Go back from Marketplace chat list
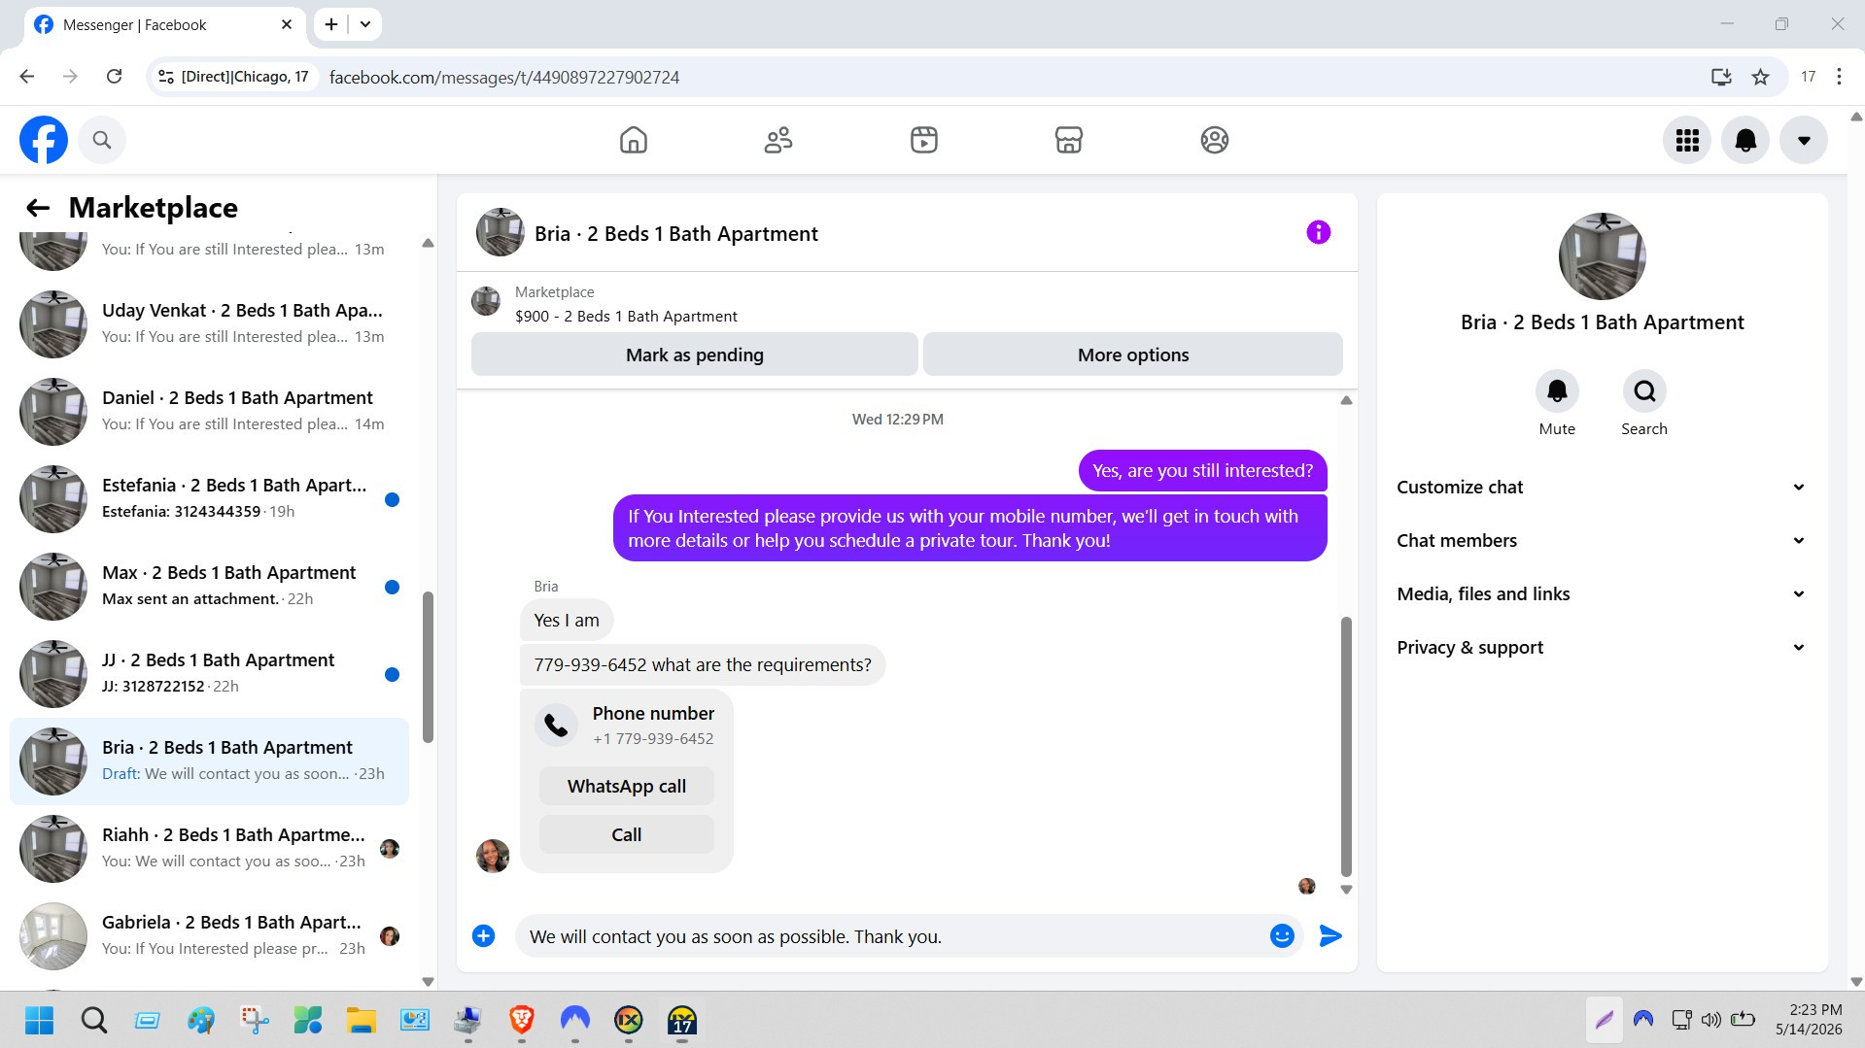 (38, 208)
